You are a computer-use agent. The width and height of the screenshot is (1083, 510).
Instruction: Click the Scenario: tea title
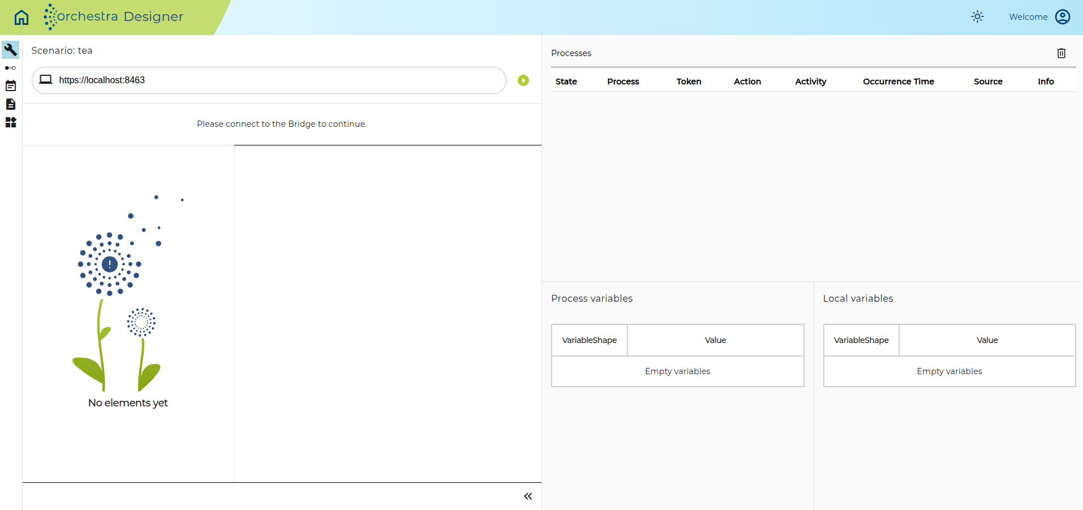(62, 50)
